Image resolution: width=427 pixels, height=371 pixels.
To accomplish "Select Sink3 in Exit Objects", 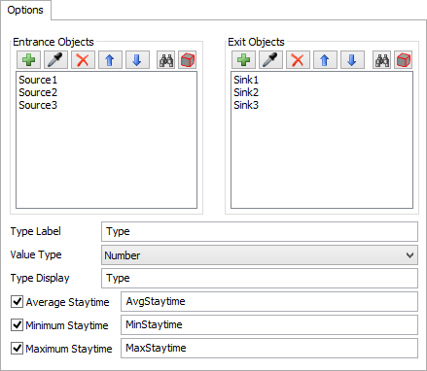I will coord(246,105).
